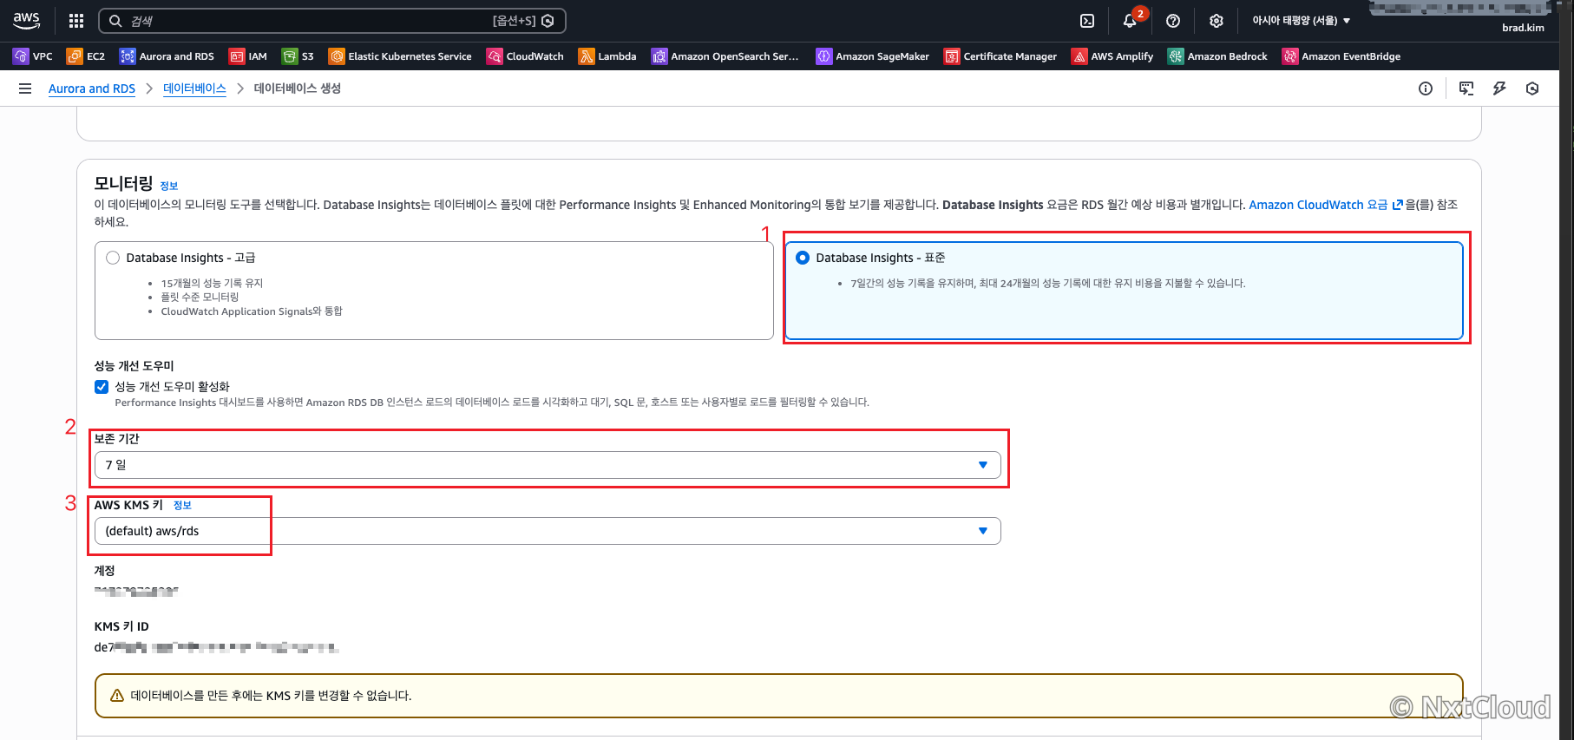Image resolution: width=1574 pixels, height=740 pixels.
Task: Open the services grid menu
Action: 76,20
